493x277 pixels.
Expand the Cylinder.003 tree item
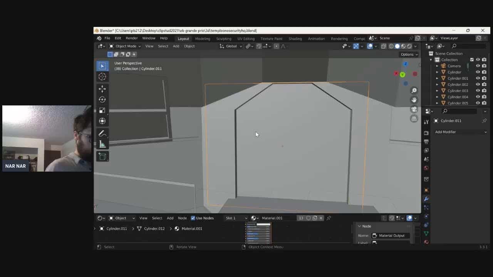point(437,91)
